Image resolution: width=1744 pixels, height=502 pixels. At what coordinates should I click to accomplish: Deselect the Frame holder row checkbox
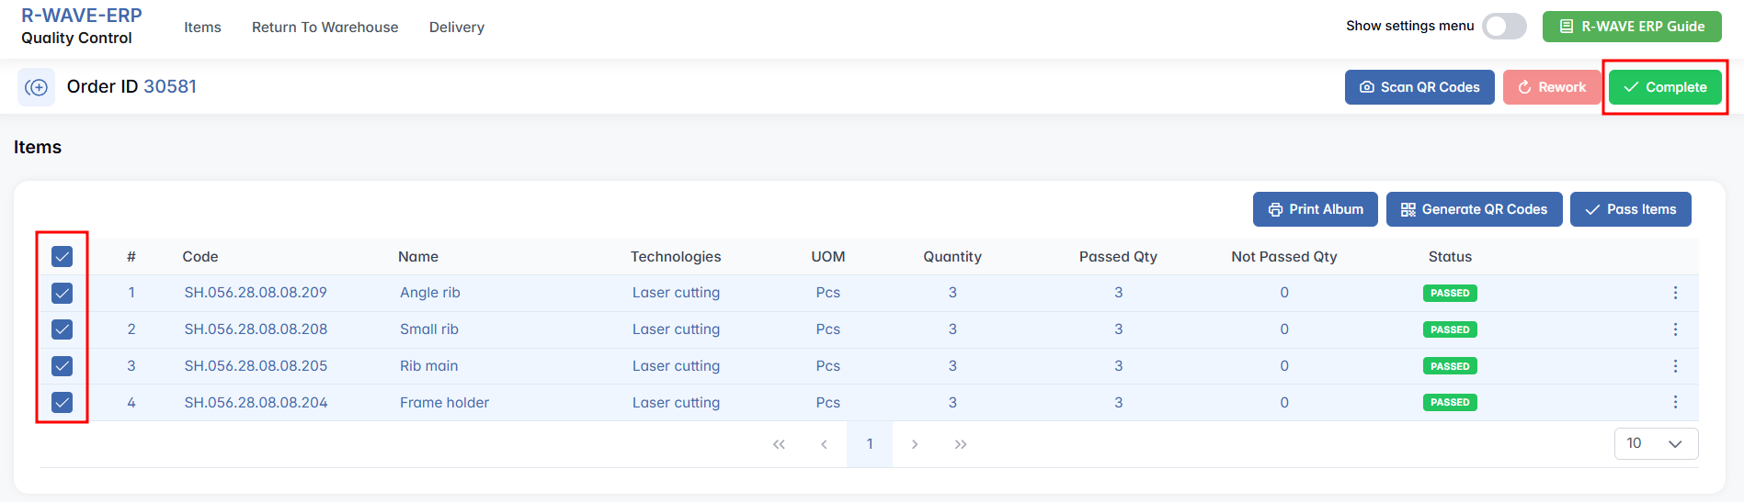[x=62, y=402]
